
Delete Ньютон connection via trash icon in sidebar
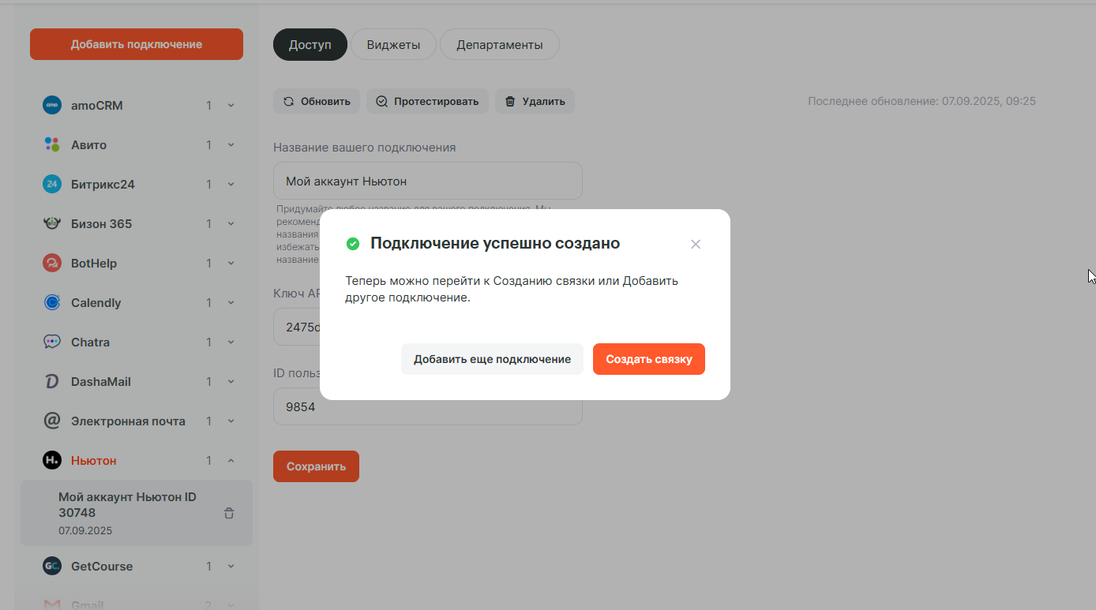click(x=229, y=514)
